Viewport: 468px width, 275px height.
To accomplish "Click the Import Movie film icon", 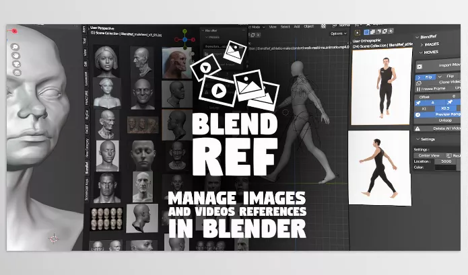I will point(420,67).
